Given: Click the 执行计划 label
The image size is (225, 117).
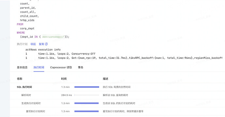Looking at the screenshot, I should [x=22, y=44].
